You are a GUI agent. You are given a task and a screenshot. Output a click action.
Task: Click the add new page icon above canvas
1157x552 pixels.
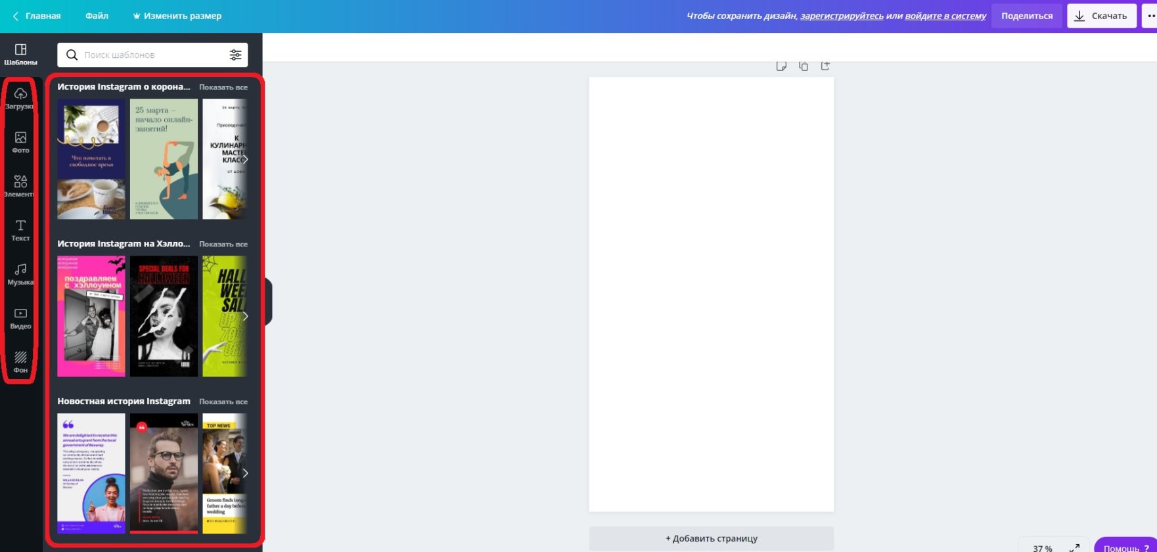(825, 66)
